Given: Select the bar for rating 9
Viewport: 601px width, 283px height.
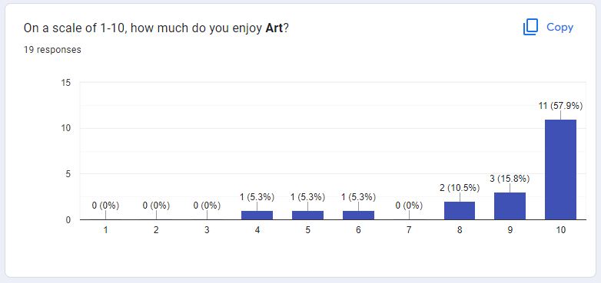Looking at the screenshot, I should pos(510,206).
